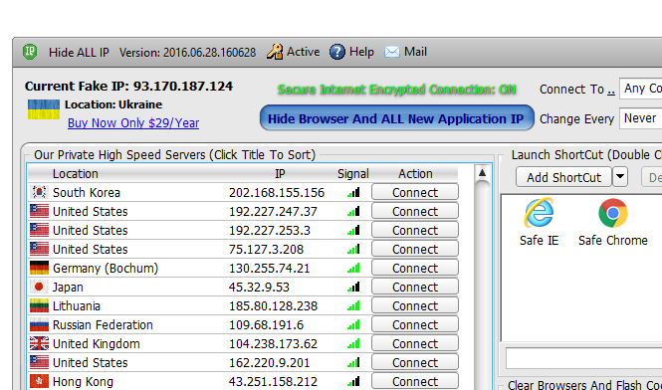Open Mail envelope icon

[x=392, y=52]
